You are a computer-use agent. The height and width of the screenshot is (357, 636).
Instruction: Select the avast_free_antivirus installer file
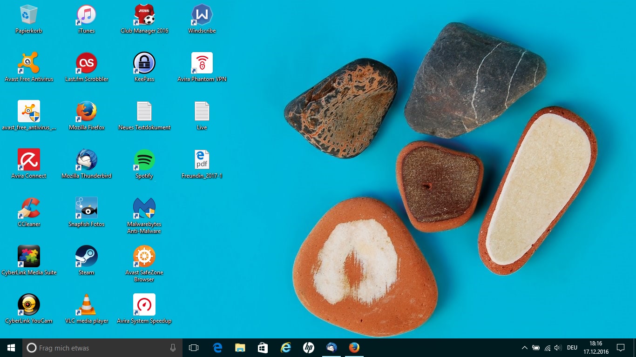coord(29,116)
